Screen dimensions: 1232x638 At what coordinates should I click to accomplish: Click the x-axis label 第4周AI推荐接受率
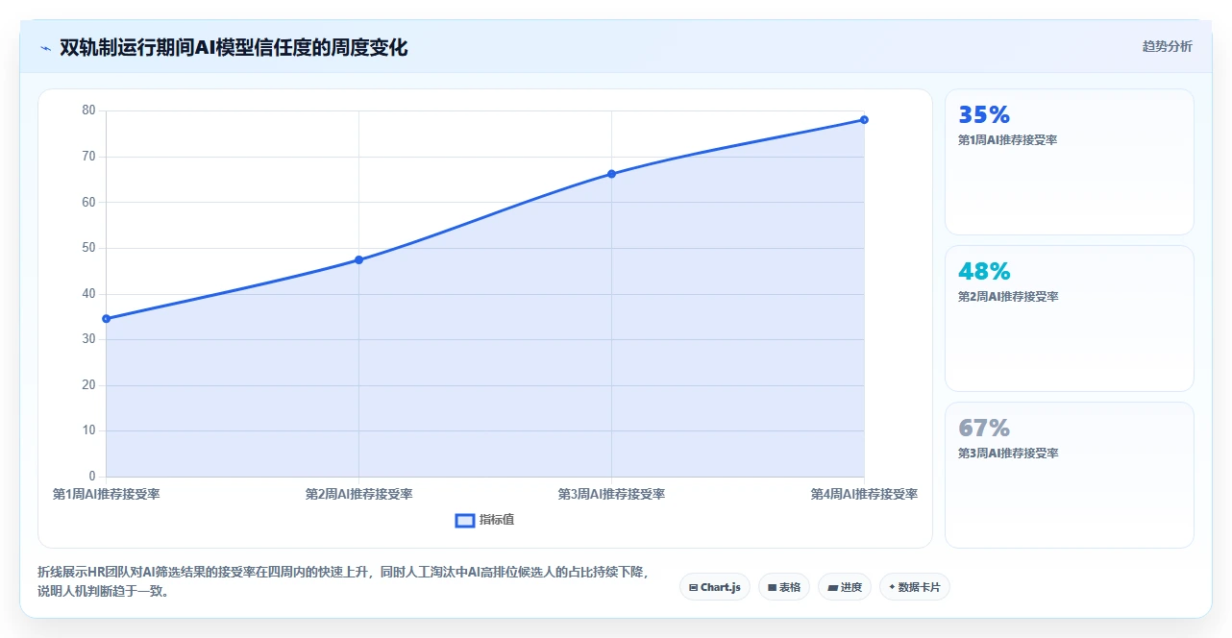[x=864, y=494]
